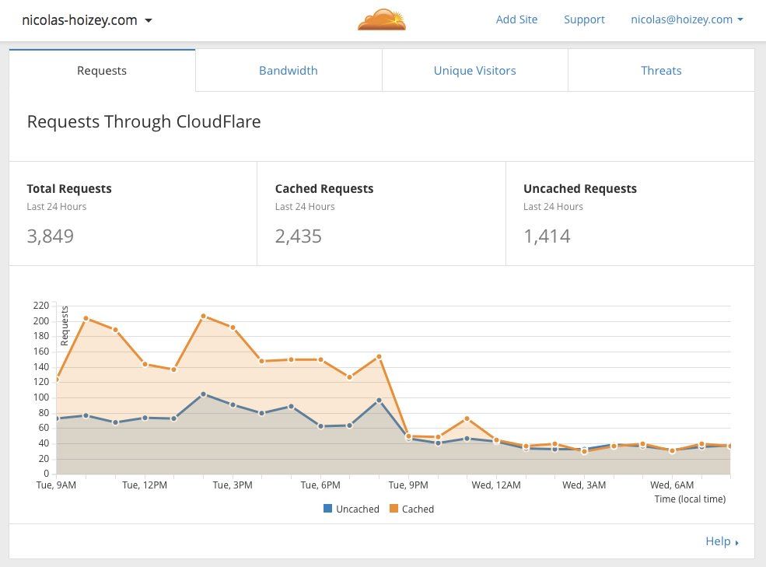Click the blue Uncached legend color square

pos(327,509)
